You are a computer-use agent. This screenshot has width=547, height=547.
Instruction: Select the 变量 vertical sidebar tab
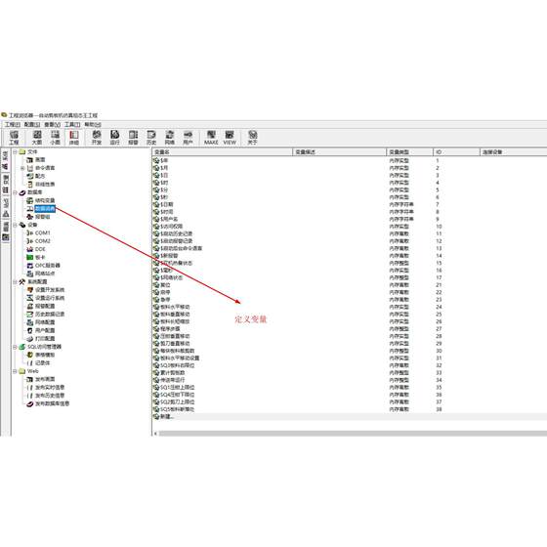point(6,185)
